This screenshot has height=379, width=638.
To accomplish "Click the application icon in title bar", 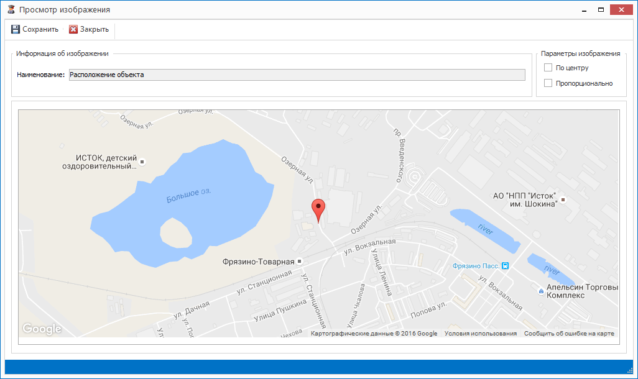I will click(11, 9).
